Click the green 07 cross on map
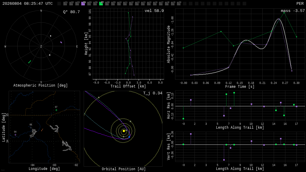Screen dimensions: 306x172 56,110
